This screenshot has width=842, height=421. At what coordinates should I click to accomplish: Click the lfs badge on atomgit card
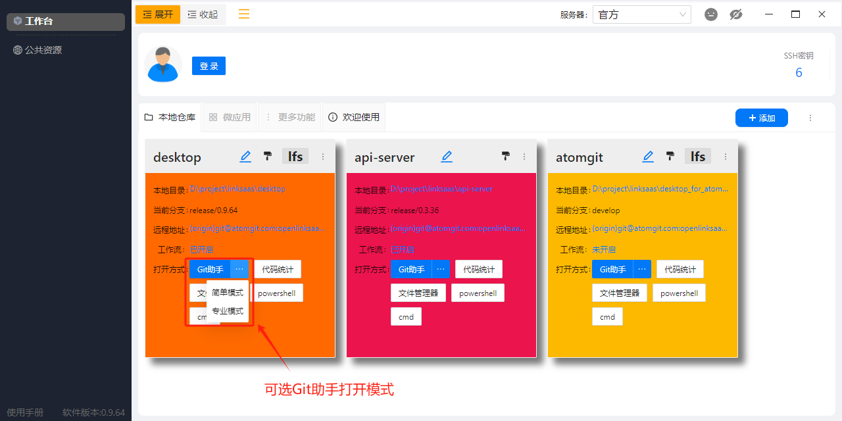coord(698,156)
